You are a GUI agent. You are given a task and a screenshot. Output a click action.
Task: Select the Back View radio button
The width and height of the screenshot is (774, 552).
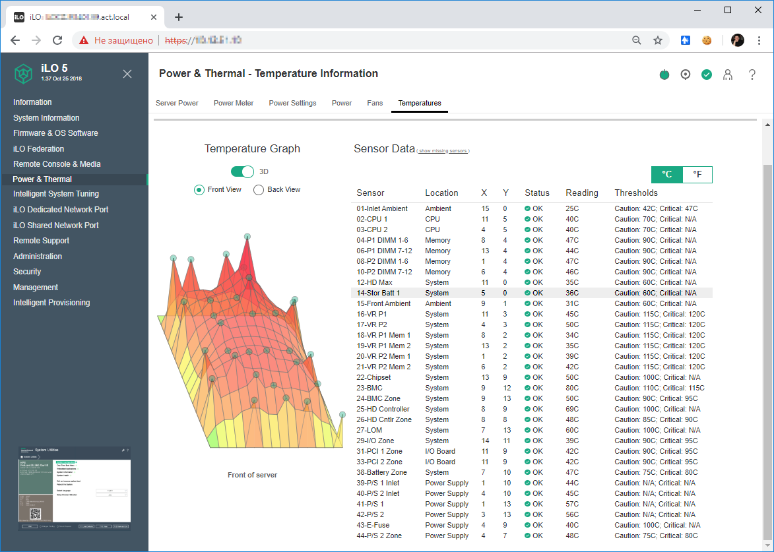click(x=259, y=190)
